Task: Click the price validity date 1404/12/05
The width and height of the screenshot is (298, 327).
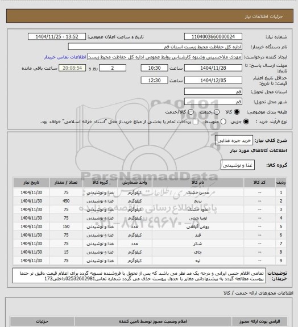Action: tap(213, 80)
